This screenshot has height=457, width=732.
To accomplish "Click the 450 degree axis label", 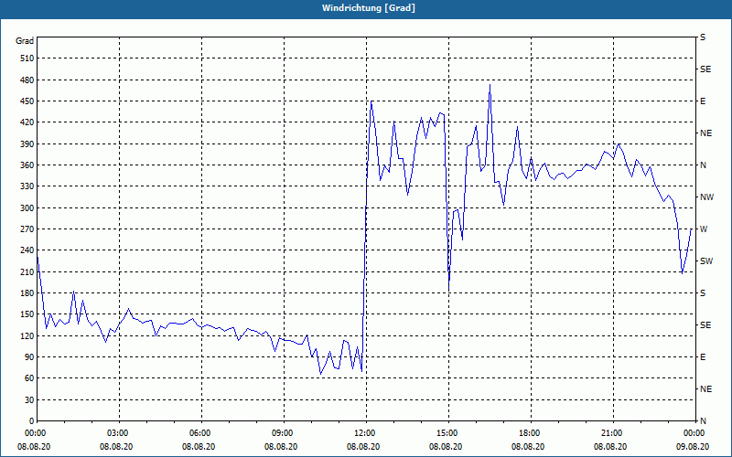I will (27, 101).
